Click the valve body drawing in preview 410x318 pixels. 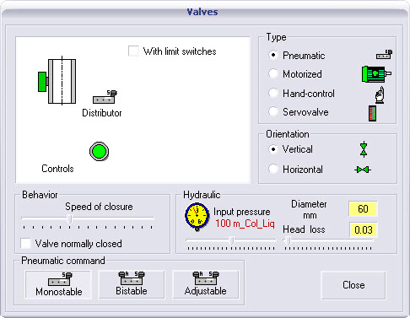(57, 81)
